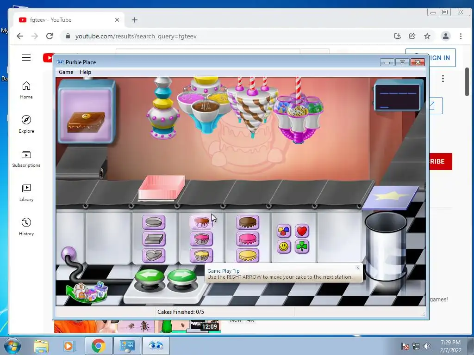The width and height of the screenshot is (474, 355).
Task: Open the Help menu
Action: 85,72
